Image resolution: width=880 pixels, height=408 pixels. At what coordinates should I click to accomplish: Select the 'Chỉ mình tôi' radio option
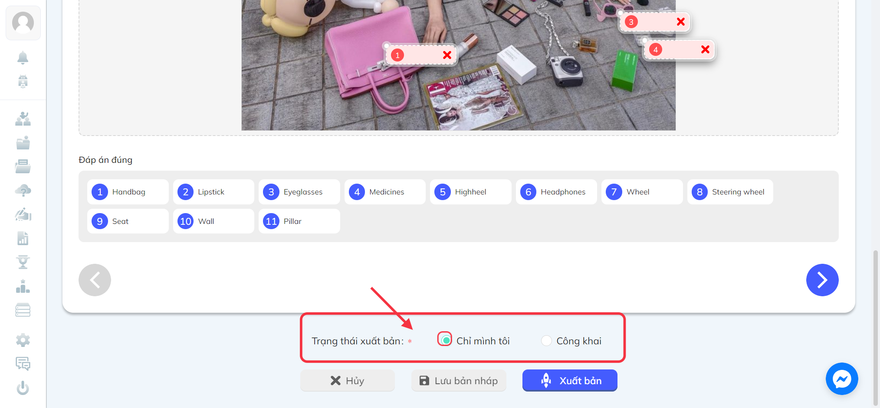point(445,340)
